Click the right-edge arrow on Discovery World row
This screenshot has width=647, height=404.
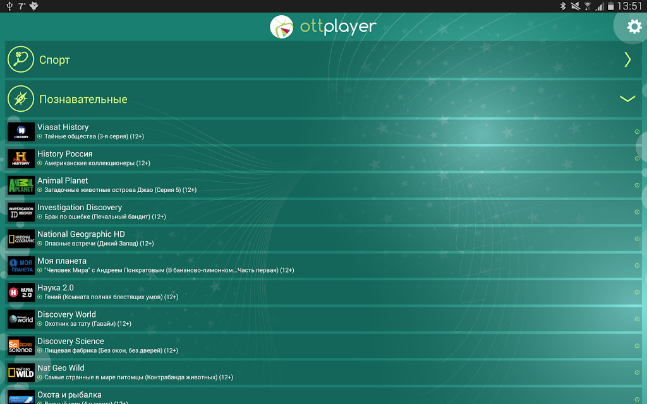(637, 319)
